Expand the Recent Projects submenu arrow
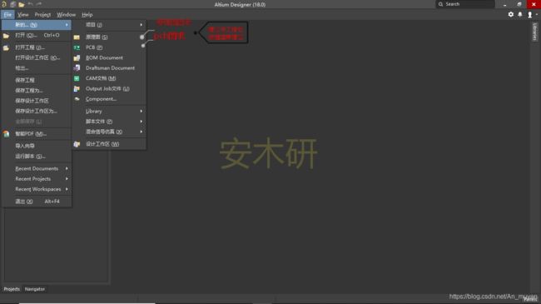Viewport: 541px width, 304px height. coord(67,179)
